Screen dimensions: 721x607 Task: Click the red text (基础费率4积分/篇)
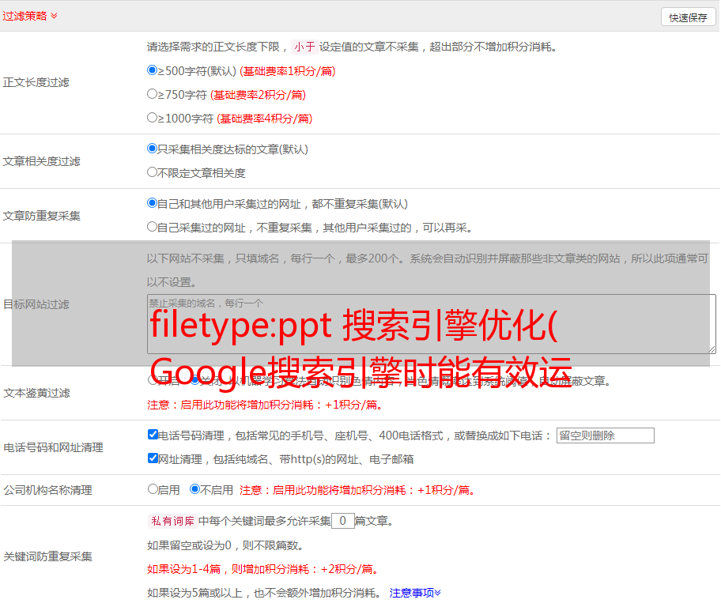click(x=264, y=119)
